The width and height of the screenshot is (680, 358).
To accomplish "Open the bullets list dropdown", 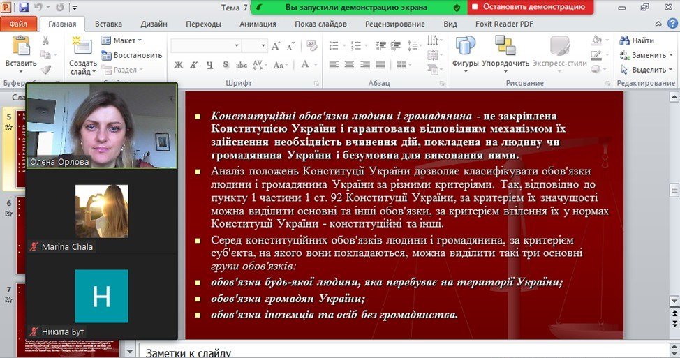I will [344, 45].
